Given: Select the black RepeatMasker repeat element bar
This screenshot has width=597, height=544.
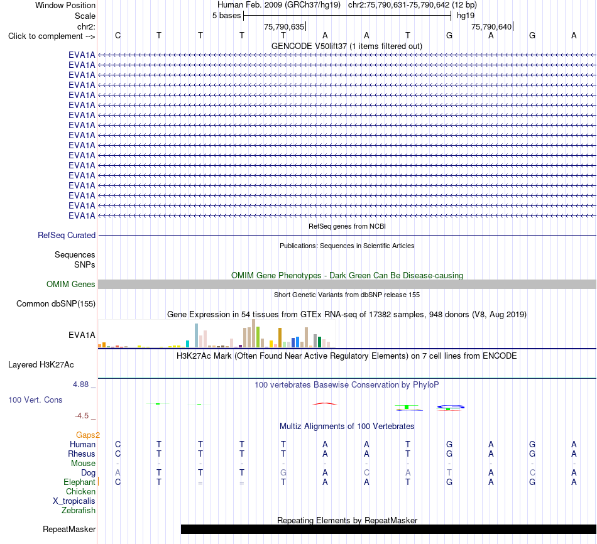Looking at the screenshot, I should 388,529.
